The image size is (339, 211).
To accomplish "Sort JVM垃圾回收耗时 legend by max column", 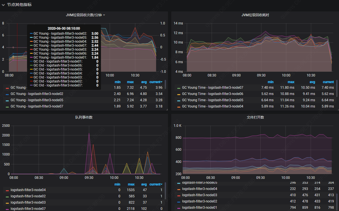I will click(291, 82).
